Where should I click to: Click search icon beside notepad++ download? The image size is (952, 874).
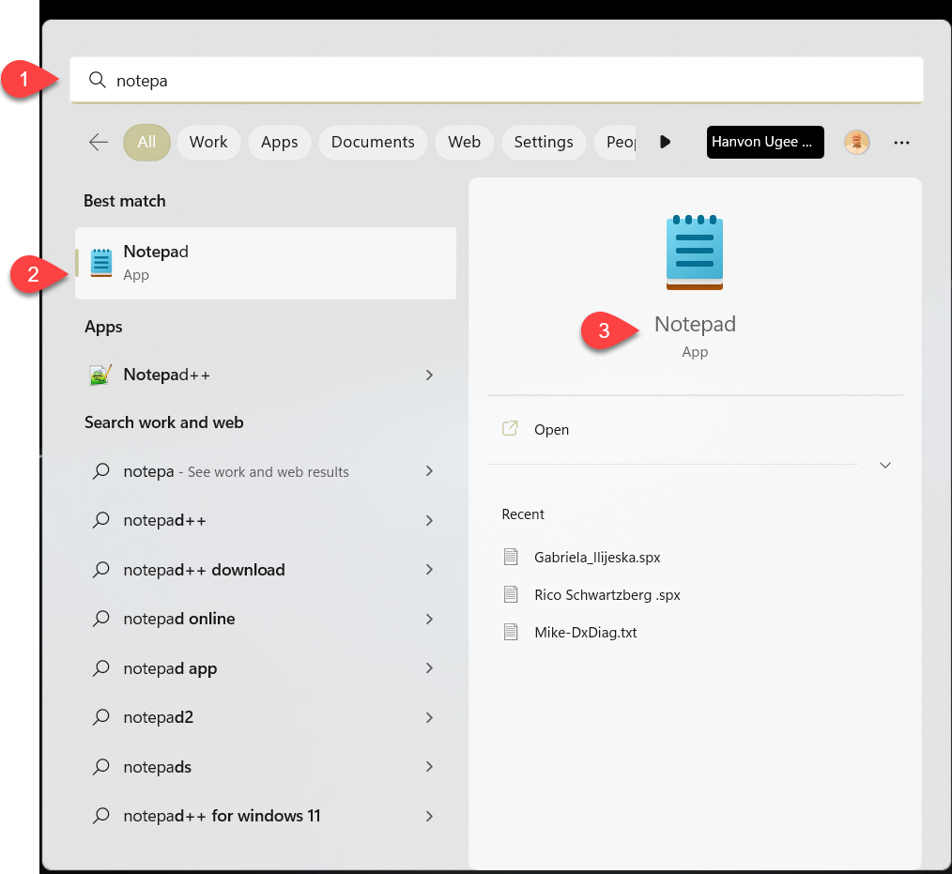point(100,569)
